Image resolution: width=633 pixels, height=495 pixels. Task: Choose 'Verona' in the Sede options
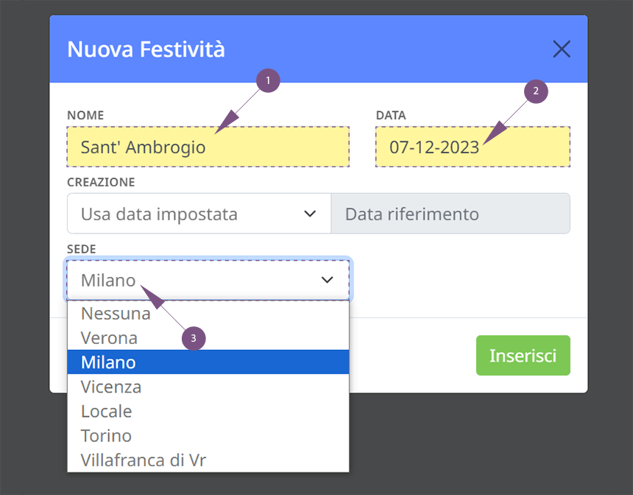coord(208,338)
